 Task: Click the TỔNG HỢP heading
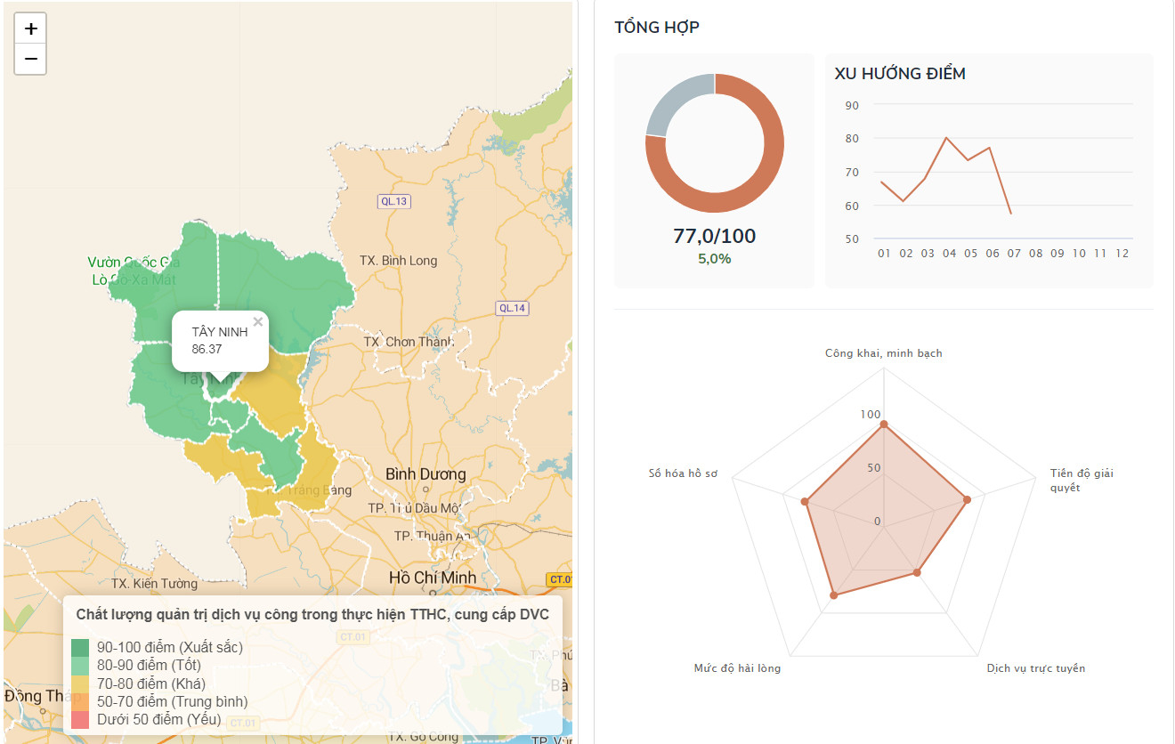tap(657, 28)
